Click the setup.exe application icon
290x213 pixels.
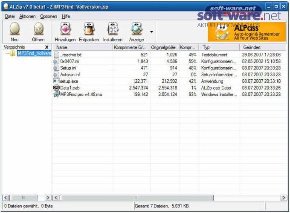(x=56, y=81)
